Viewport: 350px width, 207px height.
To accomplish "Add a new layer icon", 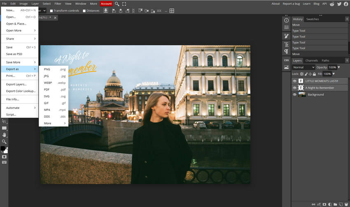I will click(x=341, y=204).
